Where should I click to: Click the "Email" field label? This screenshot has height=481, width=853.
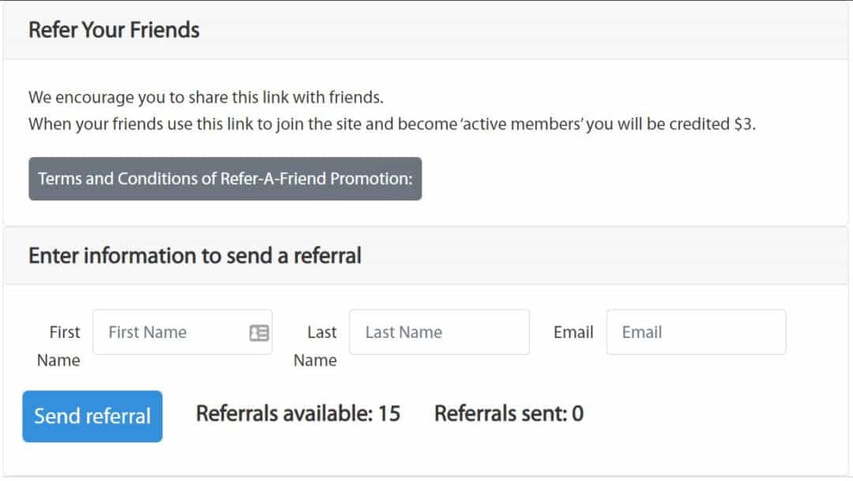[x=573, y=332]
